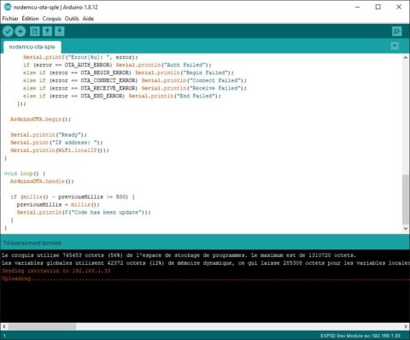Image resolution: width=410 pixels, height=340 pixels.
Task: Open the Croquis menu
Action: [x=52, y=19]
